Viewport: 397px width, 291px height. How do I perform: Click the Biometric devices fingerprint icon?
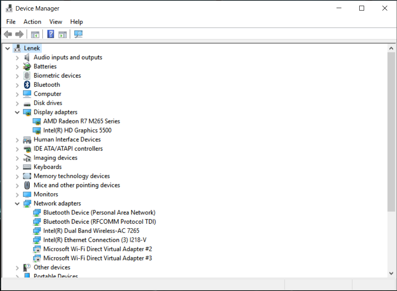(x=27, y=75)
